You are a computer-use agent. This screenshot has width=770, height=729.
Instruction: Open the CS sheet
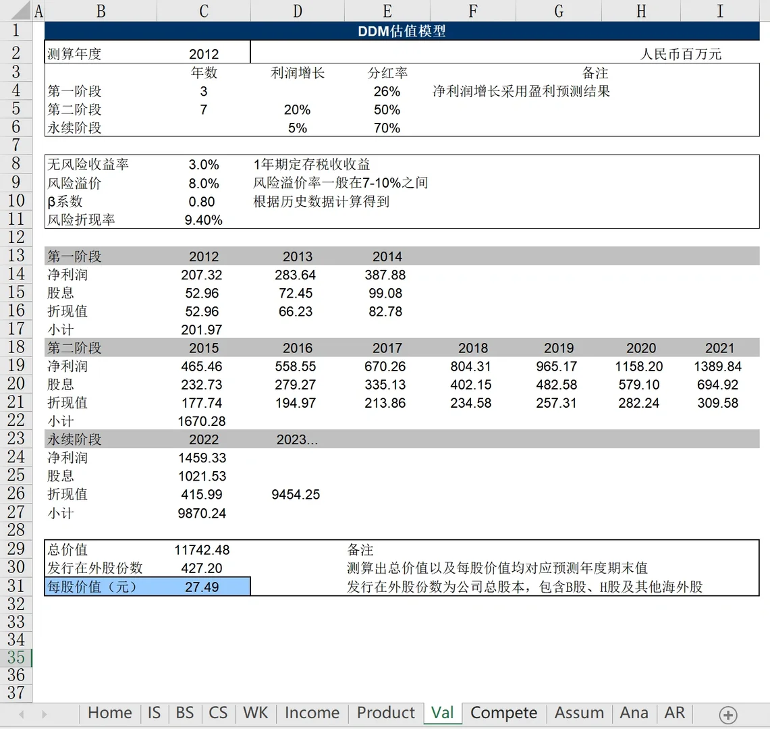tap(219, 713)
